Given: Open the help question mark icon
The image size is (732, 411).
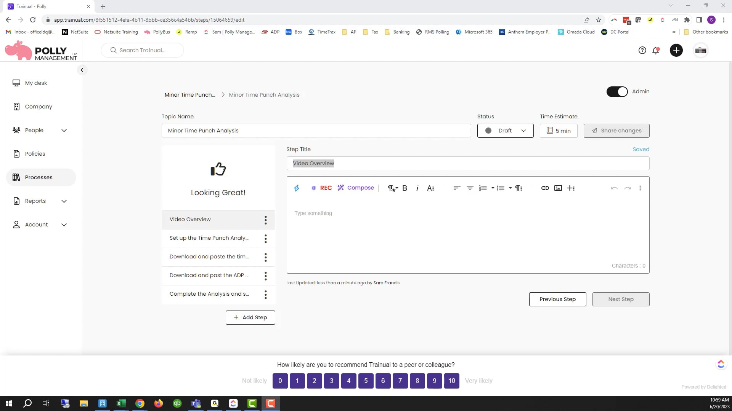Looking at the screenshot, I should point(642,50).
